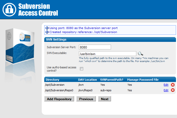Go back with the Previous button
Screen dimensions: 177x118
point(86,99)
